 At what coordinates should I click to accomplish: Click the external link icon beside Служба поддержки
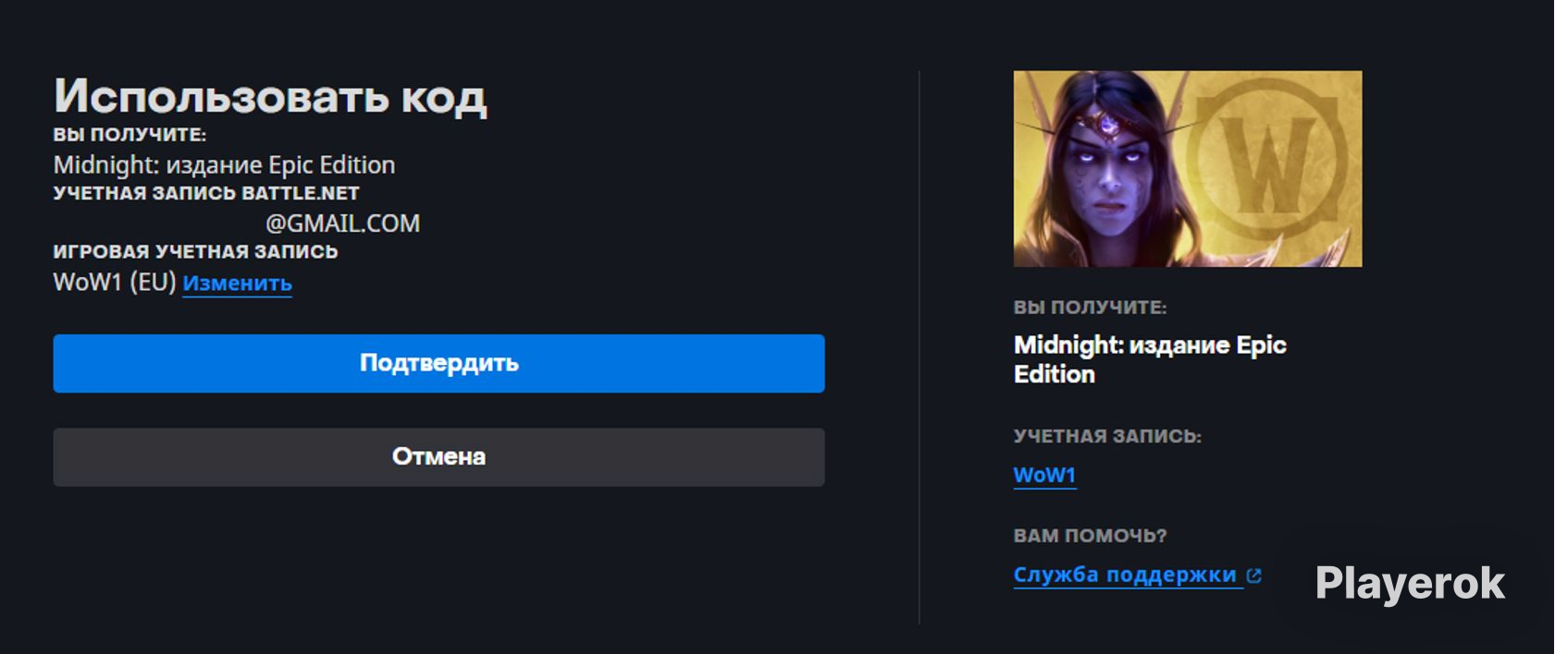click(x=1254, y=575)
